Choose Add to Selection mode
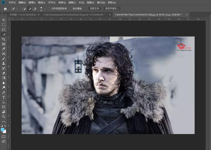This screenshot has height=150, width=211. [x=29, y=9]
